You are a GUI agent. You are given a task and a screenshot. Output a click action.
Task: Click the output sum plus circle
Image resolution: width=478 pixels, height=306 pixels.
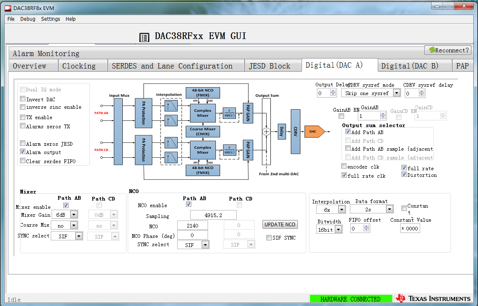click(x=266, y=131)
